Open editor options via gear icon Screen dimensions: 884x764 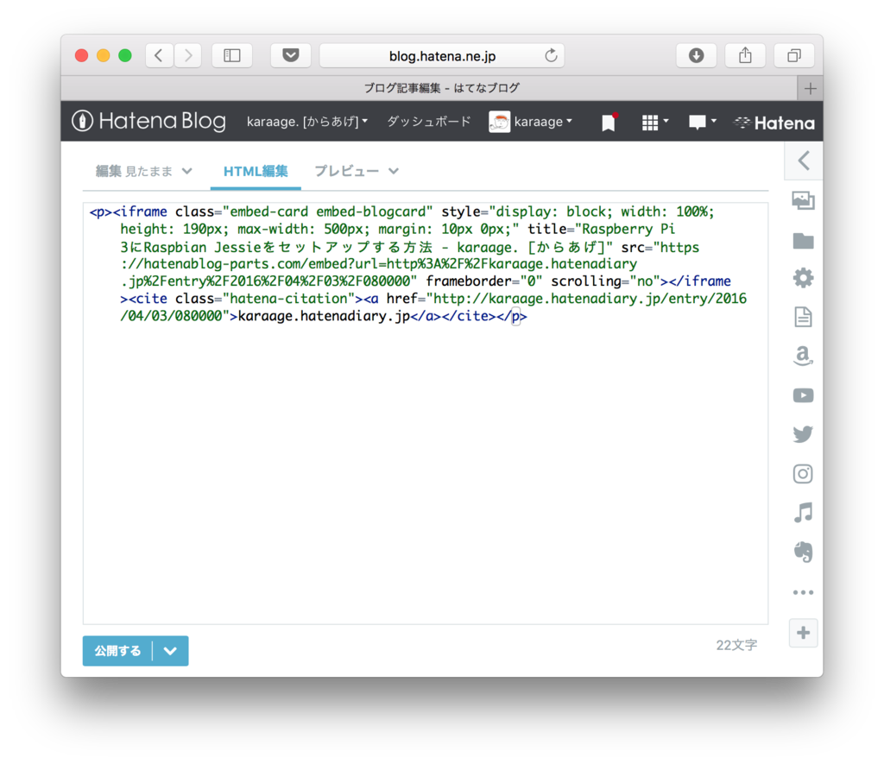804,278
